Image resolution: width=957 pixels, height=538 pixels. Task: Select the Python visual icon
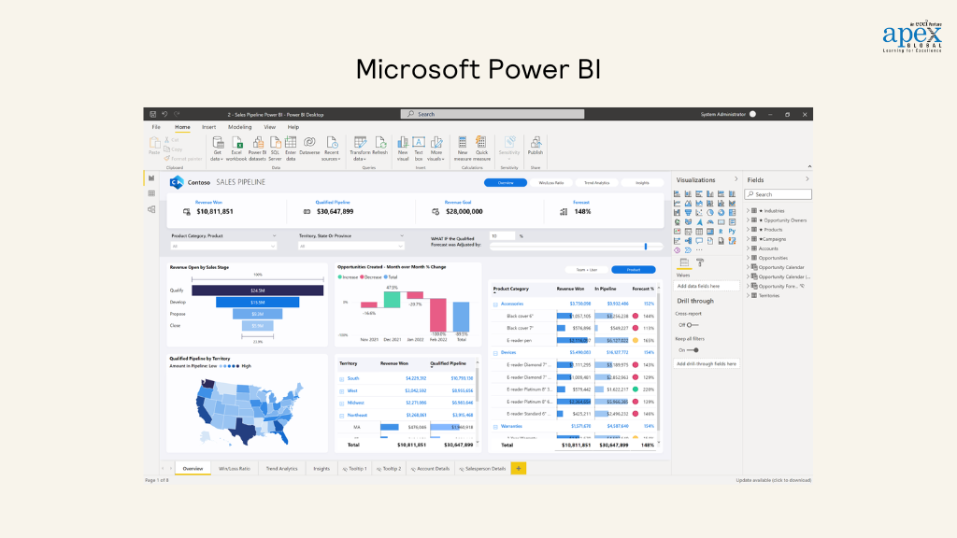pyautogui.click(x=732, y=232)
